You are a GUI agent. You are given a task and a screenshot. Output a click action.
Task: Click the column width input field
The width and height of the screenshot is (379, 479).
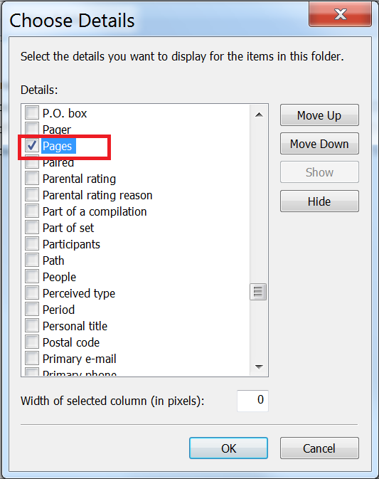pyautogui.click(x=252, y=400)
